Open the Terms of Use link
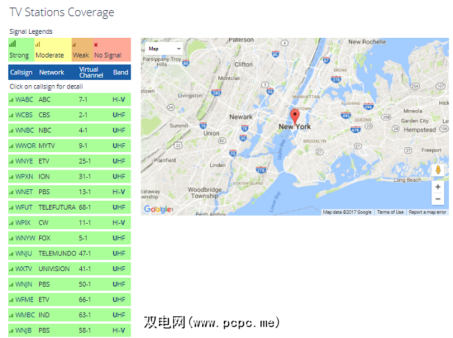This screenshot has height=338, width=453. coord(390,212)
